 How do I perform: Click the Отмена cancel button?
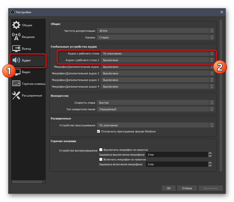[x=187, y=188]
